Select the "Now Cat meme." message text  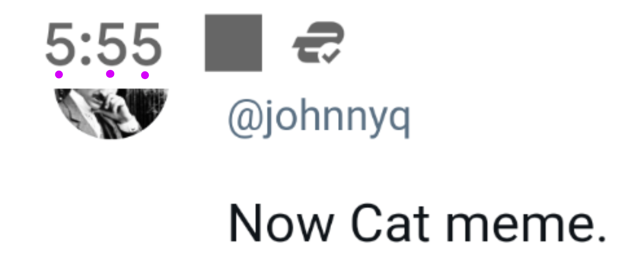click(x=417, y=224)
